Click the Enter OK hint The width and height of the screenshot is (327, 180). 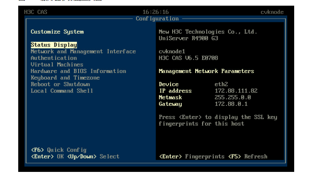47,156
